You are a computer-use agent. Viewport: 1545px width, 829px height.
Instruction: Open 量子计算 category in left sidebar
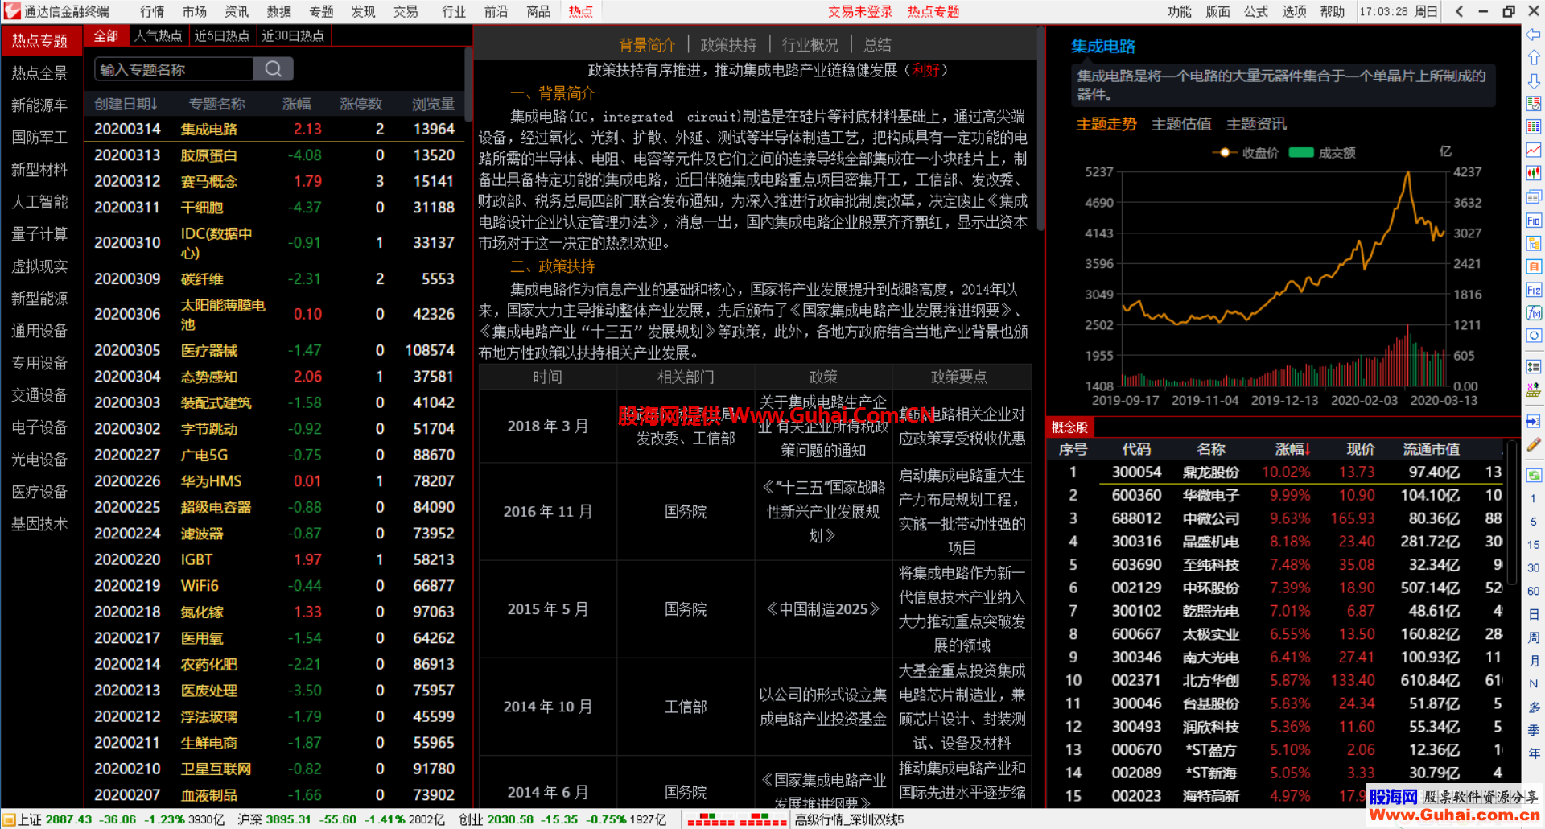point(39,234)
